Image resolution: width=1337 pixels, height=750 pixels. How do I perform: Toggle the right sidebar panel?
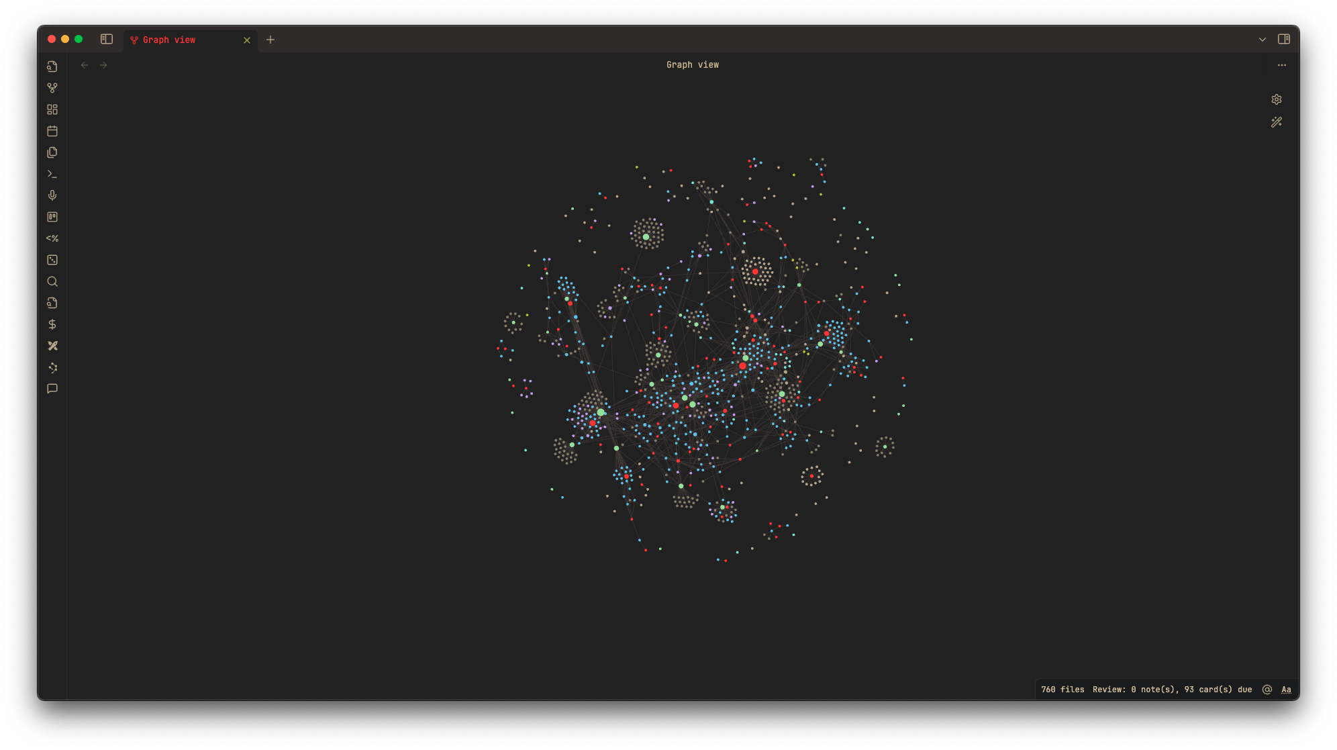point(1284,39)
